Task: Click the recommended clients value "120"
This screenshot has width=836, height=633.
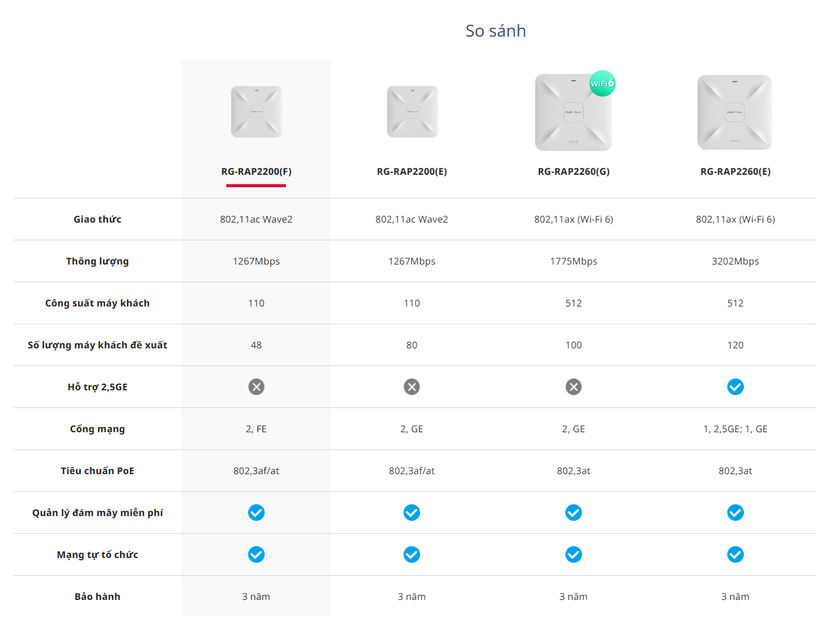Action: point(736,345)
